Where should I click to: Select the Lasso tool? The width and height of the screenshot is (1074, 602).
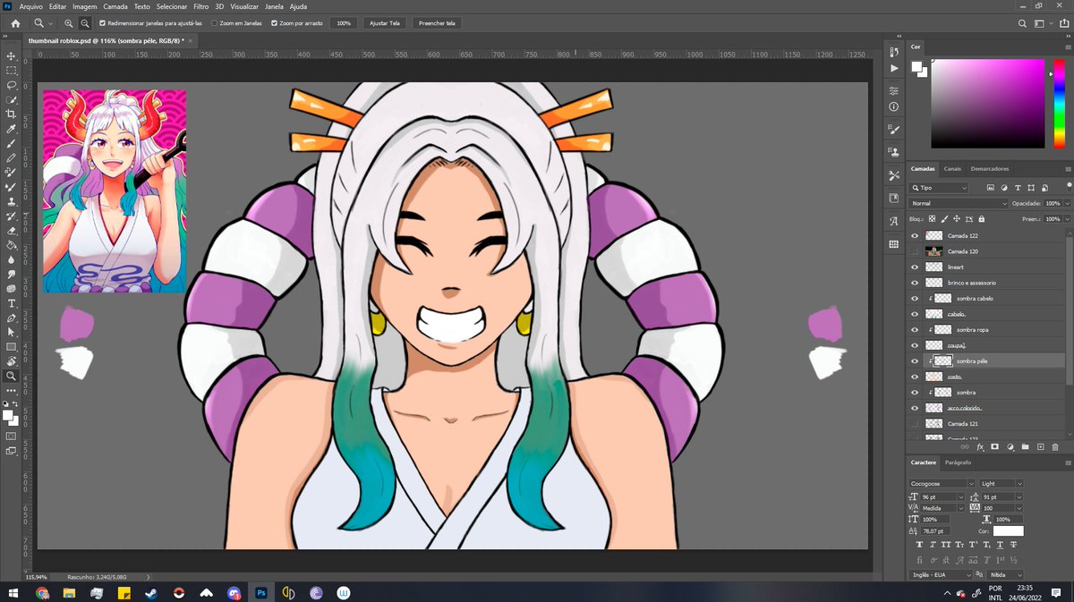click(x=11, y=85)
